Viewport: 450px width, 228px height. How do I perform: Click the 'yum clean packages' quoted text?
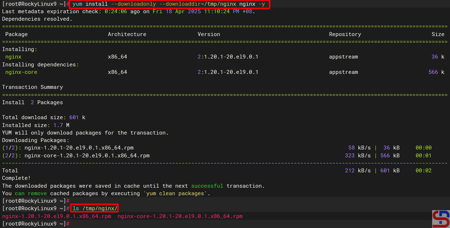178,193
